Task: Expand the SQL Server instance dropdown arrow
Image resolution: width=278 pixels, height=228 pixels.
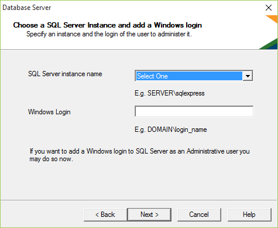Action: pyautogui.click(x=248, y=76)
